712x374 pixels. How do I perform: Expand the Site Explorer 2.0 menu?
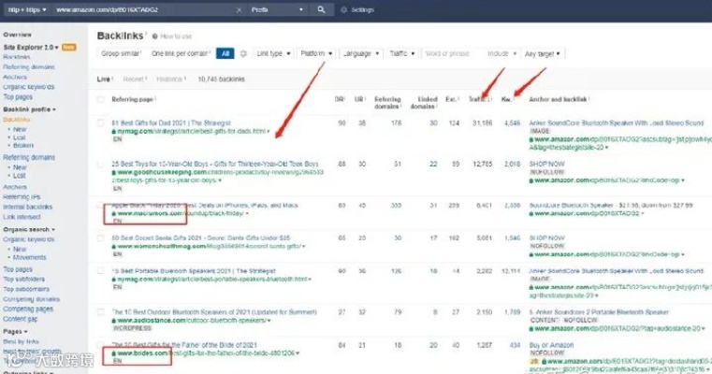pyautogui.click(x=31, y=47)
